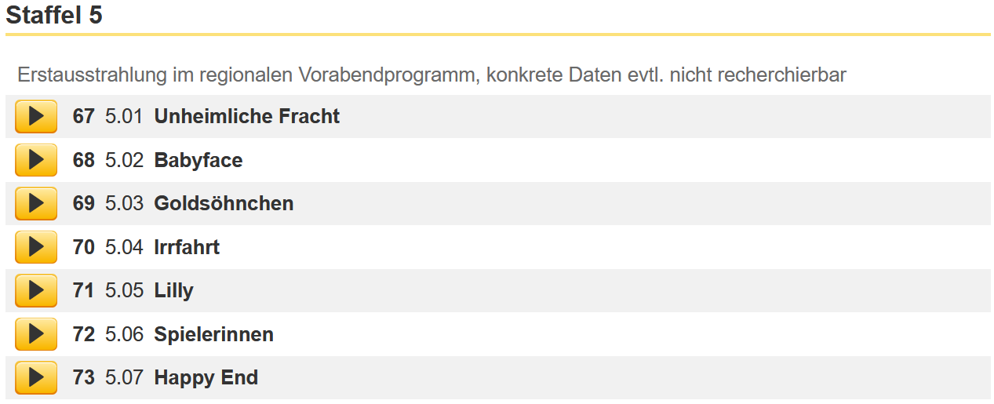994x404 pixels.
Task: Click the Lilly episode title
Action: [174, 291]
